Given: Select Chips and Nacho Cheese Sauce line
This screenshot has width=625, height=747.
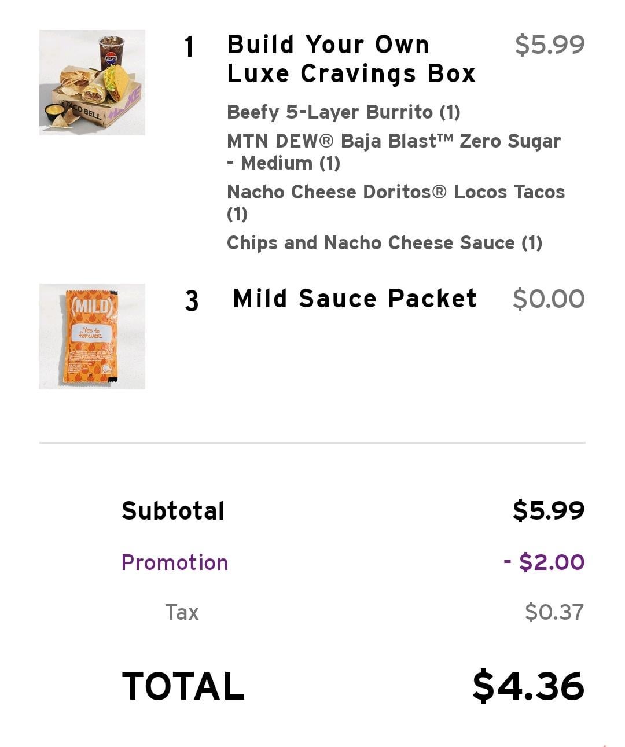Looking at the screenshot, I should coord(384,242).
